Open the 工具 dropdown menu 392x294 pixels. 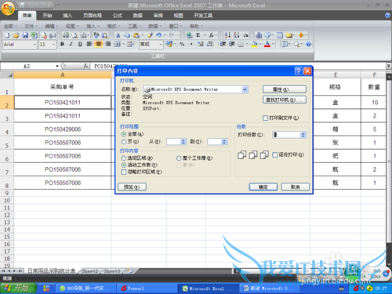pos(134,26)
